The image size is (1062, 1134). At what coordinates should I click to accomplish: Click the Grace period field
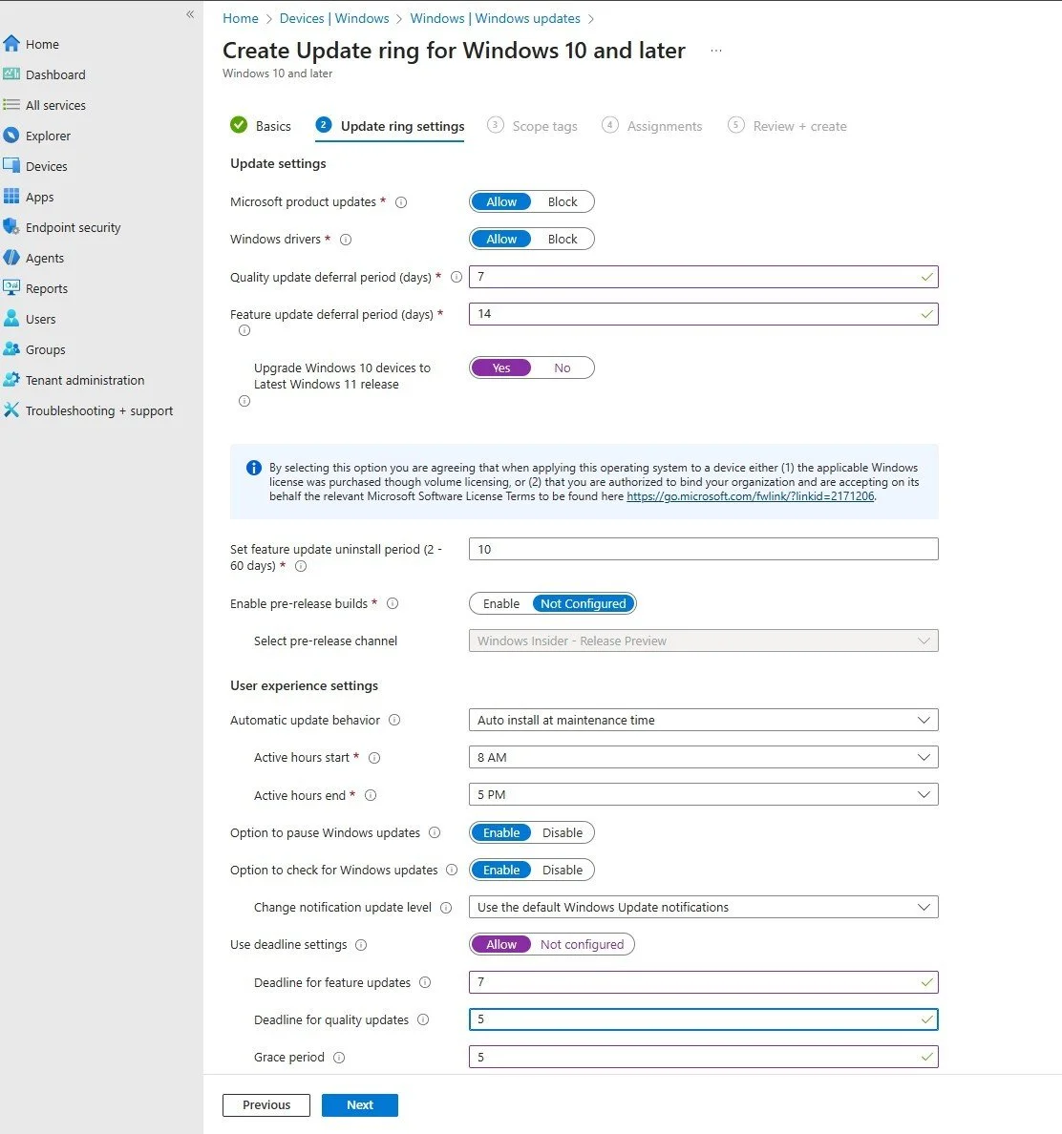point(703,1057)
